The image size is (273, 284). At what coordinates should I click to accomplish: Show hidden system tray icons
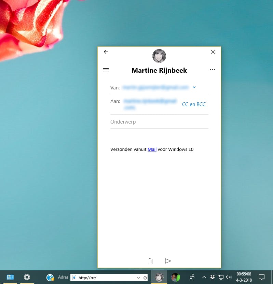[x=204, y=277]
